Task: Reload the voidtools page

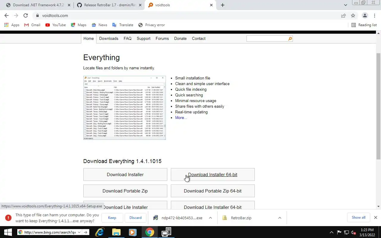Action: (26, 15)
